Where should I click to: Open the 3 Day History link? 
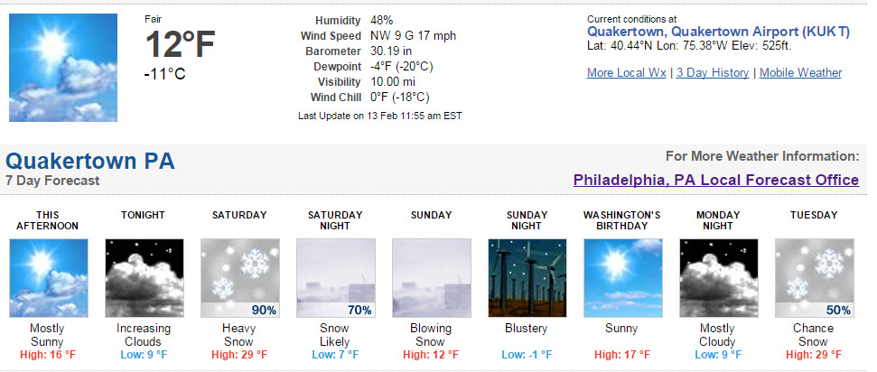point(713,73)
